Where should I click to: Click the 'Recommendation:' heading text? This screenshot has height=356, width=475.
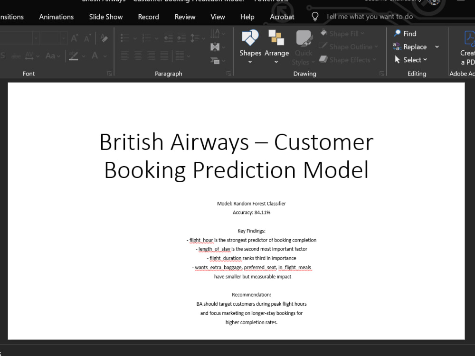251,295
